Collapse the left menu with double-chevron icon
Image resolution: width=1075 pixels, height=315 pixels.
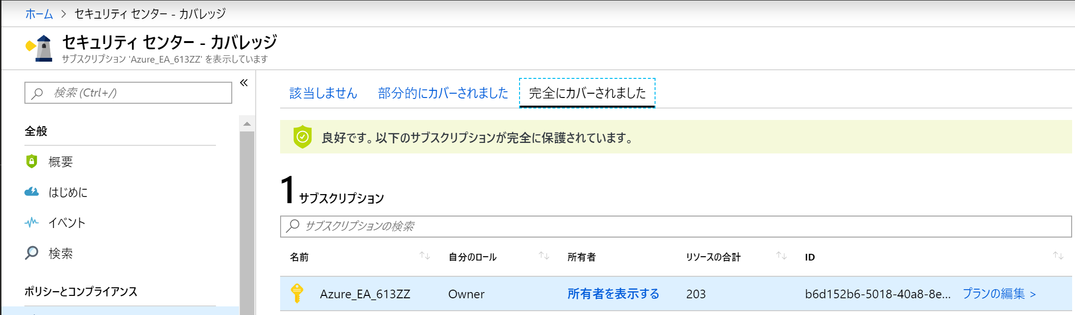pos(244,83)
